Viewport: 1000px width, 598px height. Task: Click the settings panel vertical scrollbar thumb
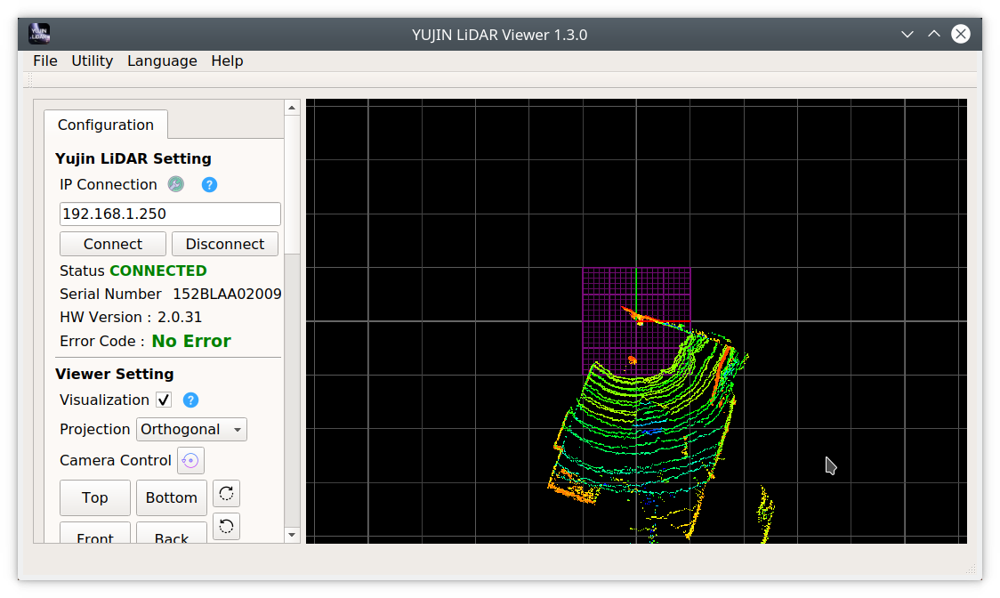(x=292, y=185)
